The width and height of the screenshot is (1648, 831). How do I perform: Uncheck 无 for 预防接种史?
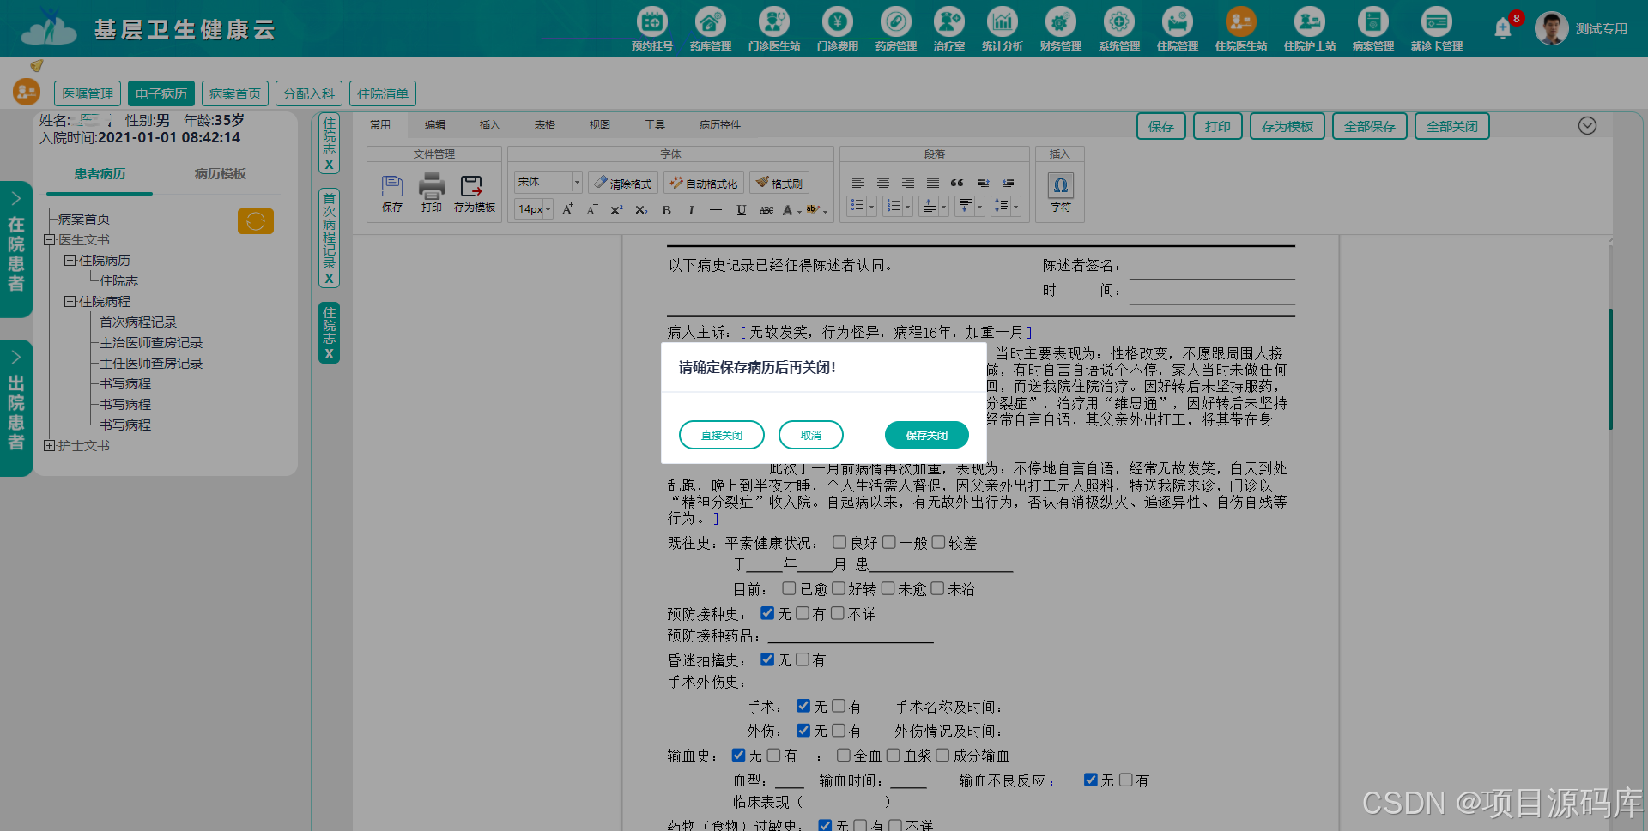[x=767, y=613]
